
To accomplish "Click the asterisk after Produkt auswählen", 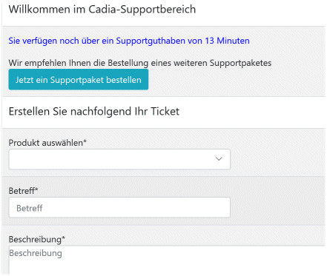I will (85, 141).
